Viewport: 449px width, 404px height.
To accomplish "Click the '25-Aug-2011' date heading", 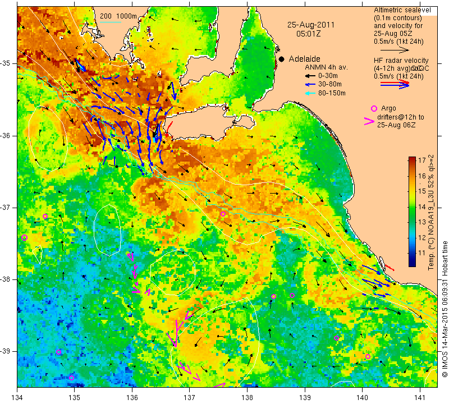I will (x=311, y=25).
